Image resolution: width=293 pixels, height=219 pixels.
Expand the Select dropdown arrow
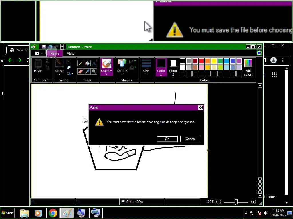click(x=59, y=74)
